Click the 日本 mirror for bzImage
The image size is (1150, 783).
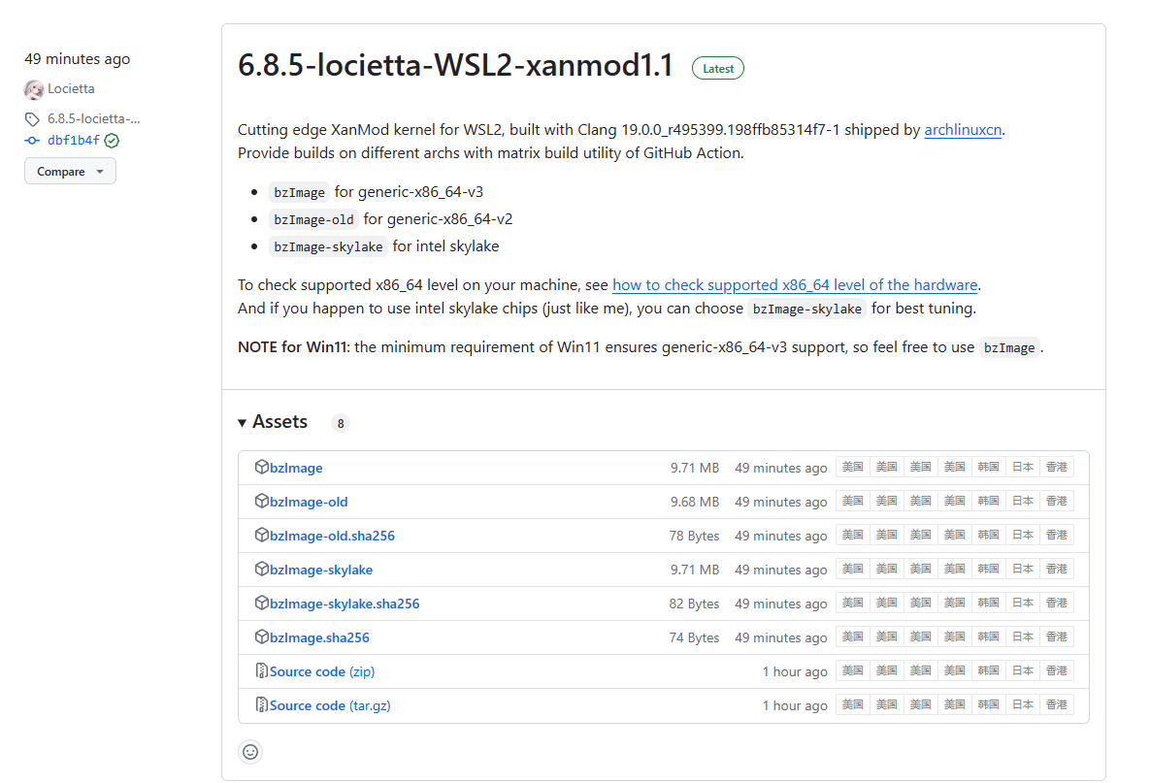(x=1022, y=467)
